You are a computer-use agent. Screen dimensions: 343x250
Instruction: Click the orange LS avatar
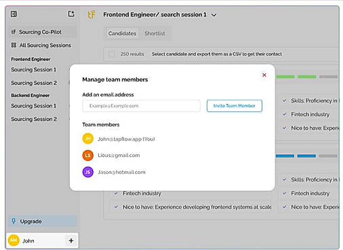pyautogui.click(x=88, y=156)
